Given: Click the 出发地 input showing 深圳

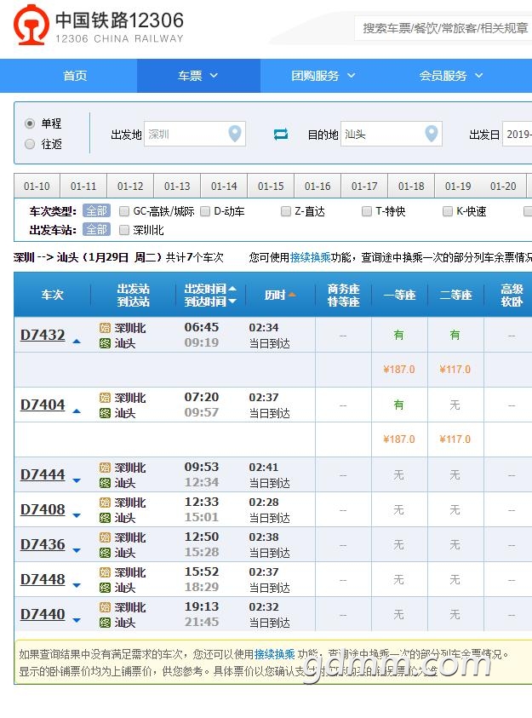Looking at the screenshot, I should coord(195,135).
